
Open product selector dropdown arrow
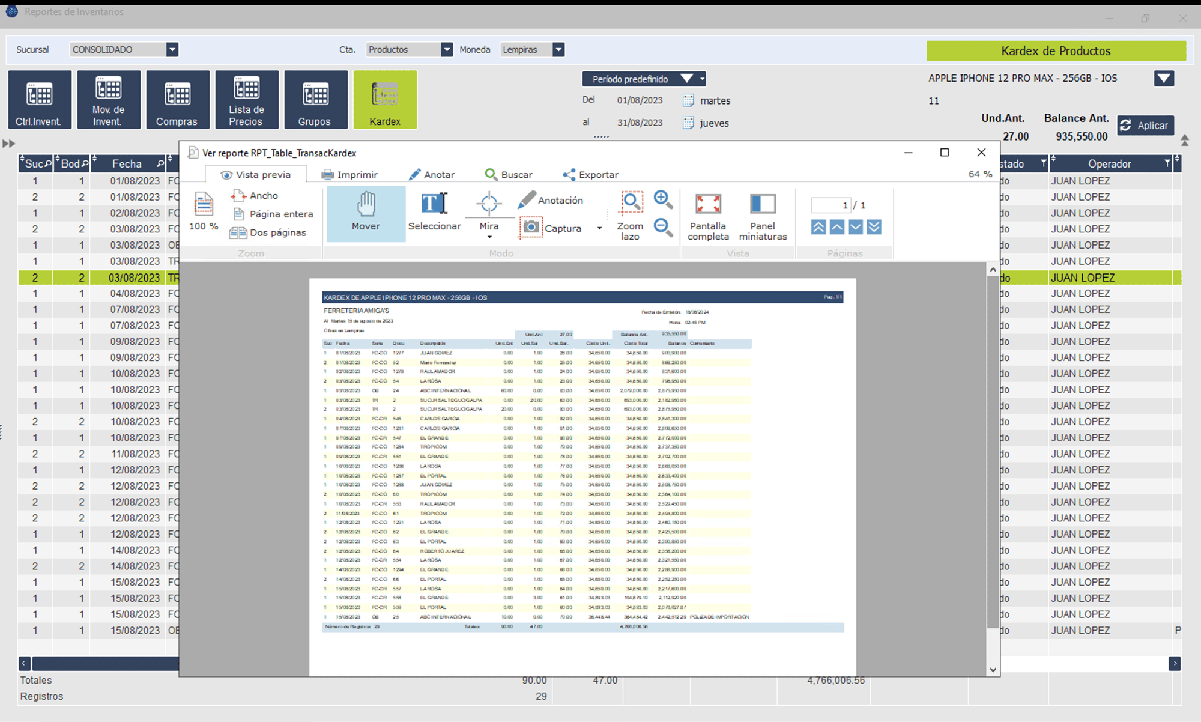[x=1164, y=79]
